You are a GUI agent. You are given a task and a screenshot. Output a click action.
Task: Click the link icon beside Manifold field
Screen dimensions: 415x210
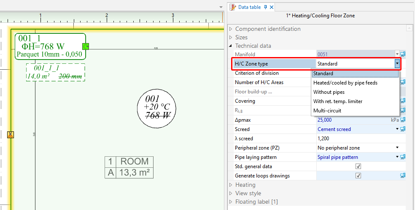(x=403, y=54)
